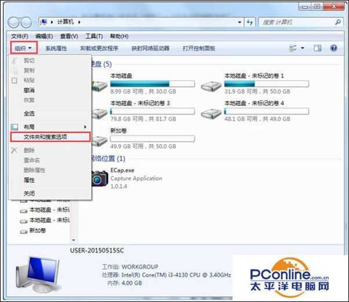Screen dimensions: 349x302
Task: Open the address bar history dropdown
Action: click(239, 22)
